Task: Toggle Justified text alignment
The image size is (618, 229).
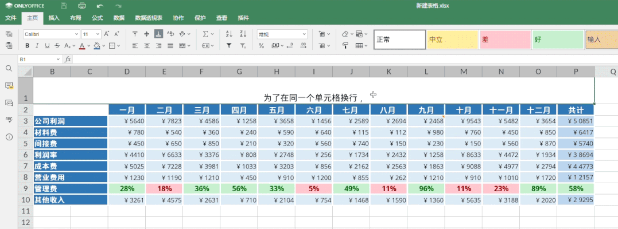Action: [170, 46]
